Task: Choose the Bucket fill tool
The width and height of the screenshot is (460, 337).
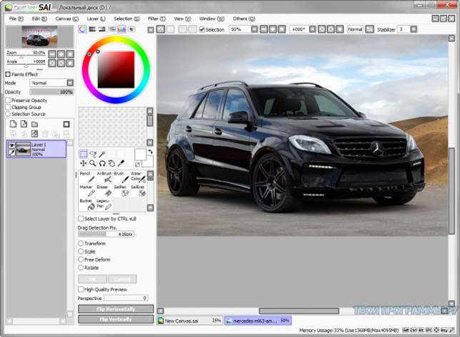Action: point(87,204)
